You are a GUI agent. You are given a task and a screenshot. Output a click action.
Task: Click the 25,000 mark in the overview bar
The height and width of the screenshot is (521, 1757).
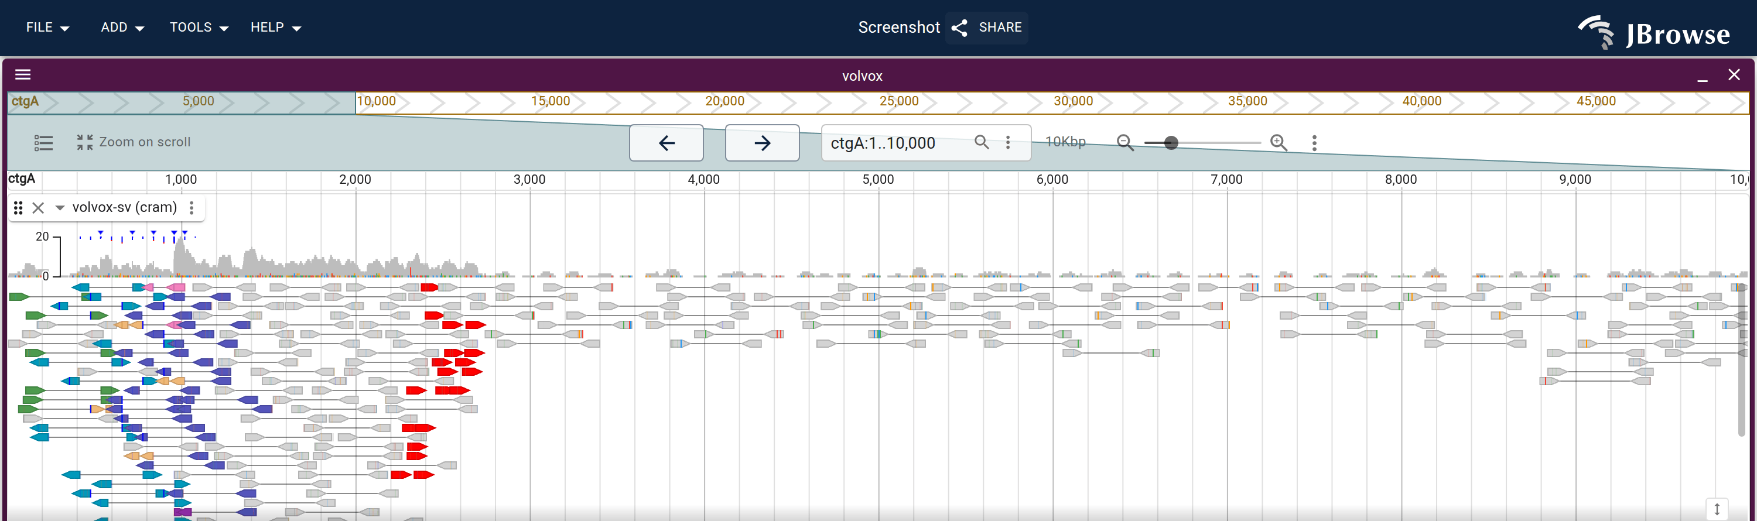click(x=899, y=102)
